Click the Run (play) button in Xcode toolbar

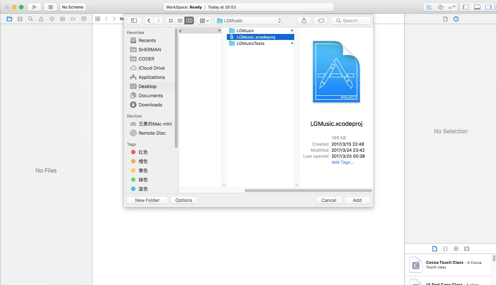tap(34, 7)
